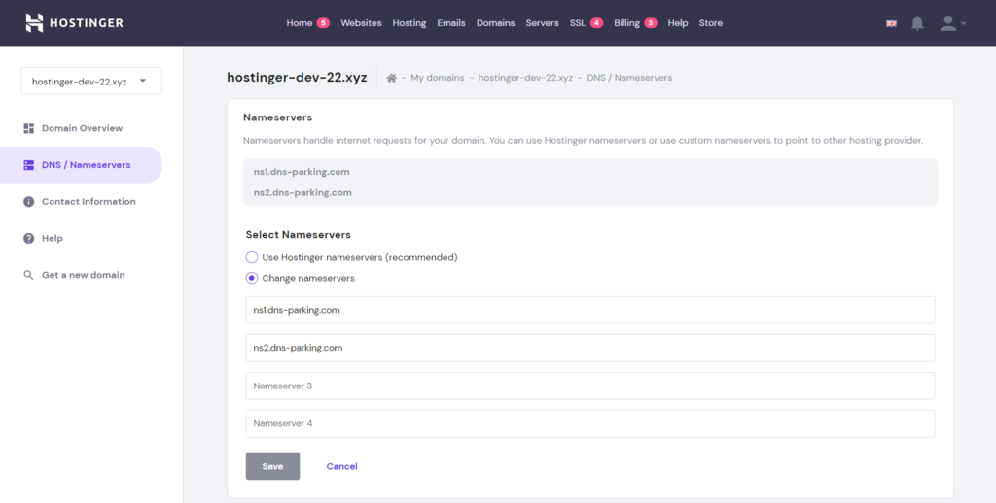
Task: Open the sidebar Help link
Action: click(x=53, y=239)
